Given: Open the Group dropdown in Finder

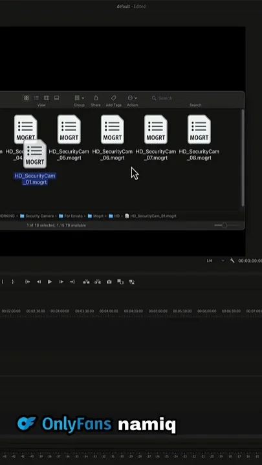Looking at the screenshot, I should 80,98.
